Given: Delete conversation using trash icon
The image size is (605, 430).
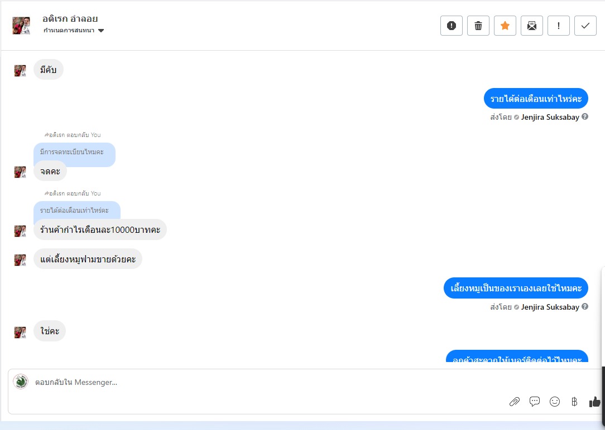Looking at the screenshot, I should click(x=478, y=26).
